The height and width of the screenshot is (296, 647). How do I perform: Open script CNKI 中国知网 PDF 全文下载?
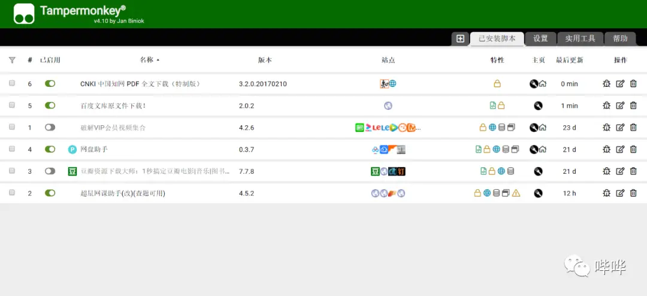140,84
